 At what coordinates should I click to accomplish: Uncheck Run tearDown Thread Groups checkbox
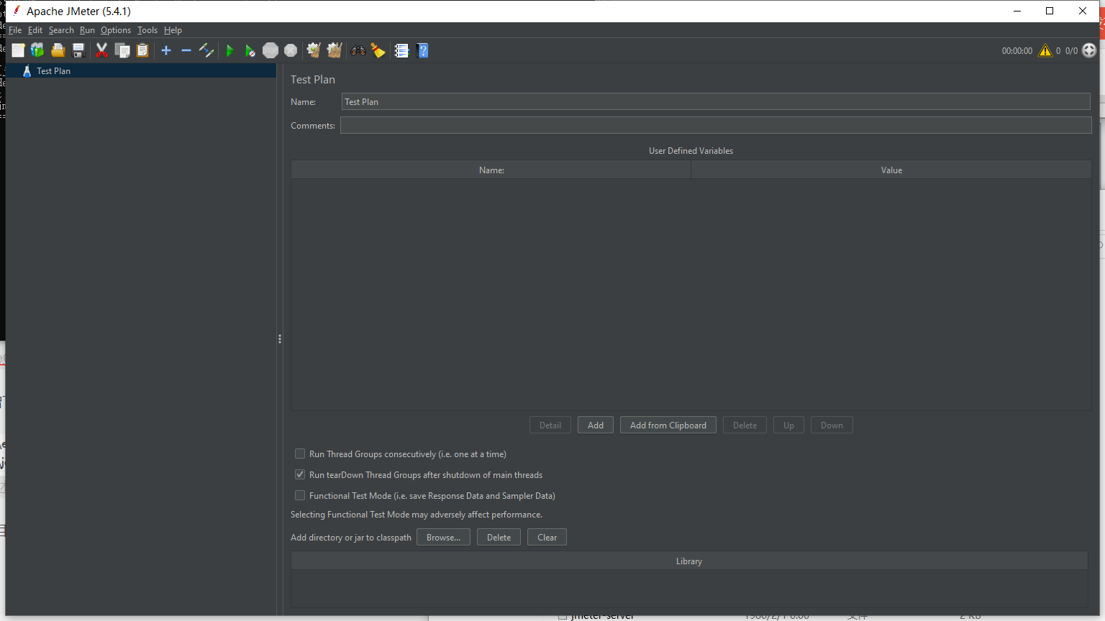point(300,475)
